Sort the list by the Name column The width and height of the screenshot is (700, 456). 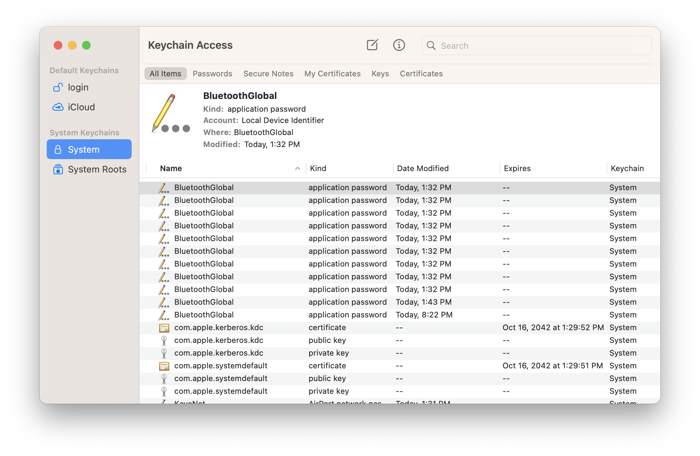[226, 168]
